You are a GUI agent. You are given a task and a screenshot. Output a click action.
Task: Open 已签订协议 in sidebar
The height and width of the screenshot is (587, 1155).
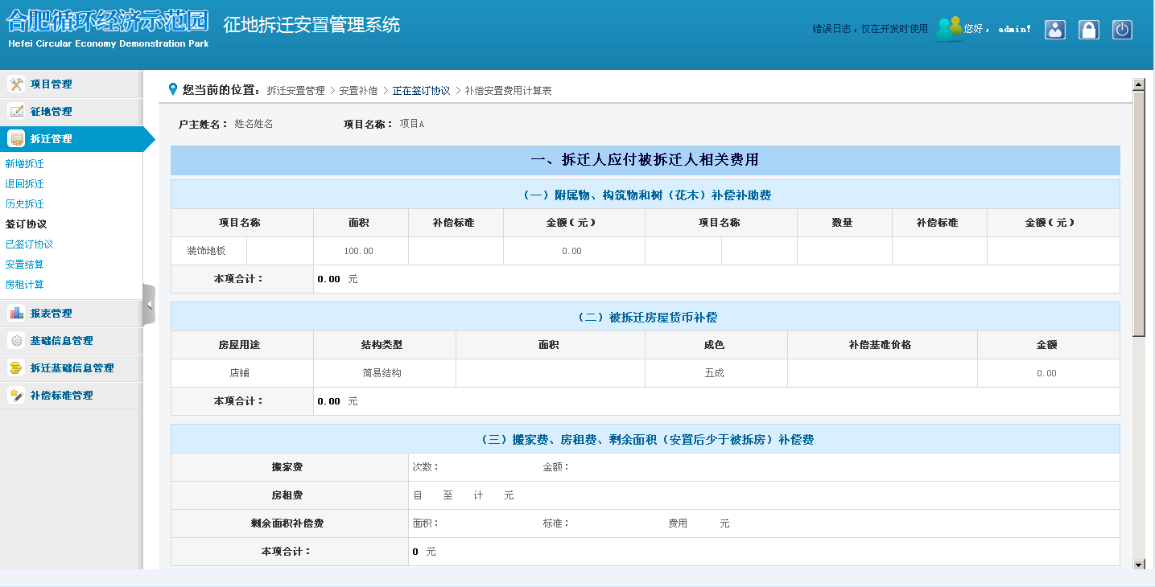(30, 244)
